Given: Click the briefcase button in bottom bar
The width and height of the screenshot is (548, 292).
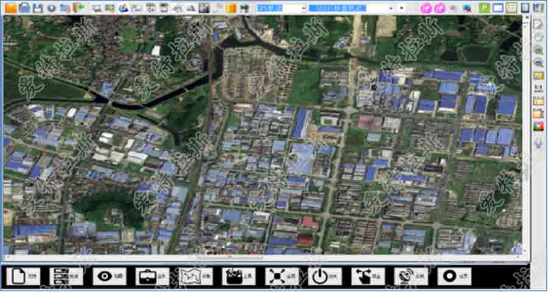Looking at the screenshot, I should [152, 276].
